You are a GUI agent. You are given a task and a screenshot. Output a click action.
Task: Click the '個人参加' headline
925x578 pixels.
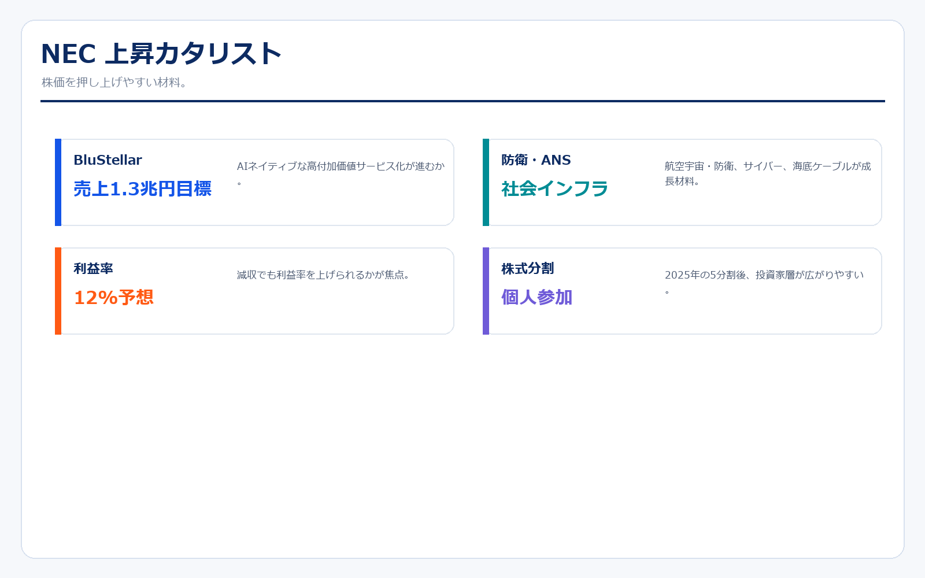point(536,298)
